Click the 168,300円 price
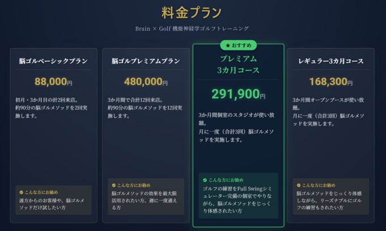The width and height of the screenshot is (386, 231). 330,82
